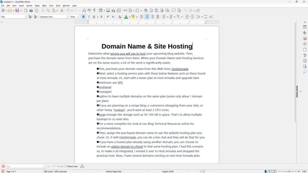Viewport: 308px width, 173px height.
Task: Open the Navigator from the sidebar
Action: (x=304, y=43)
